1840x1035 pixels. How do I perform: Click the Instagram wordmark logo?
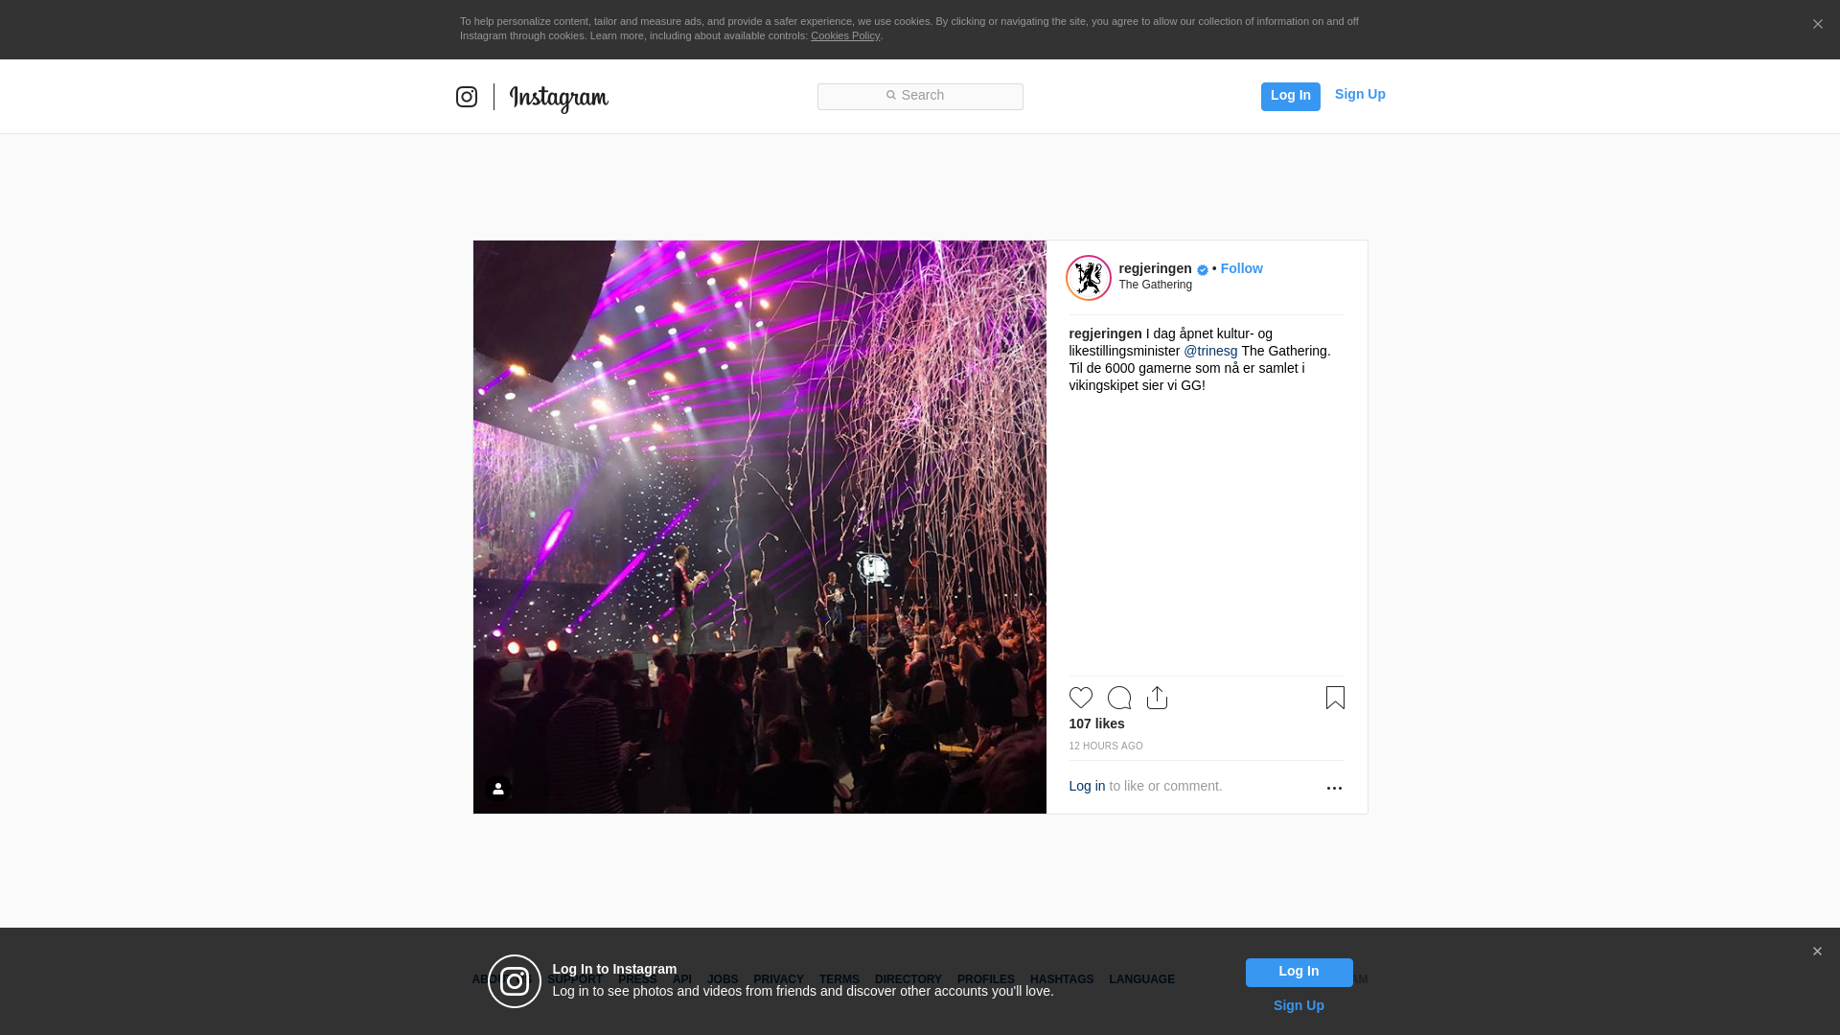pyautogui.click(x=559, y=99)
